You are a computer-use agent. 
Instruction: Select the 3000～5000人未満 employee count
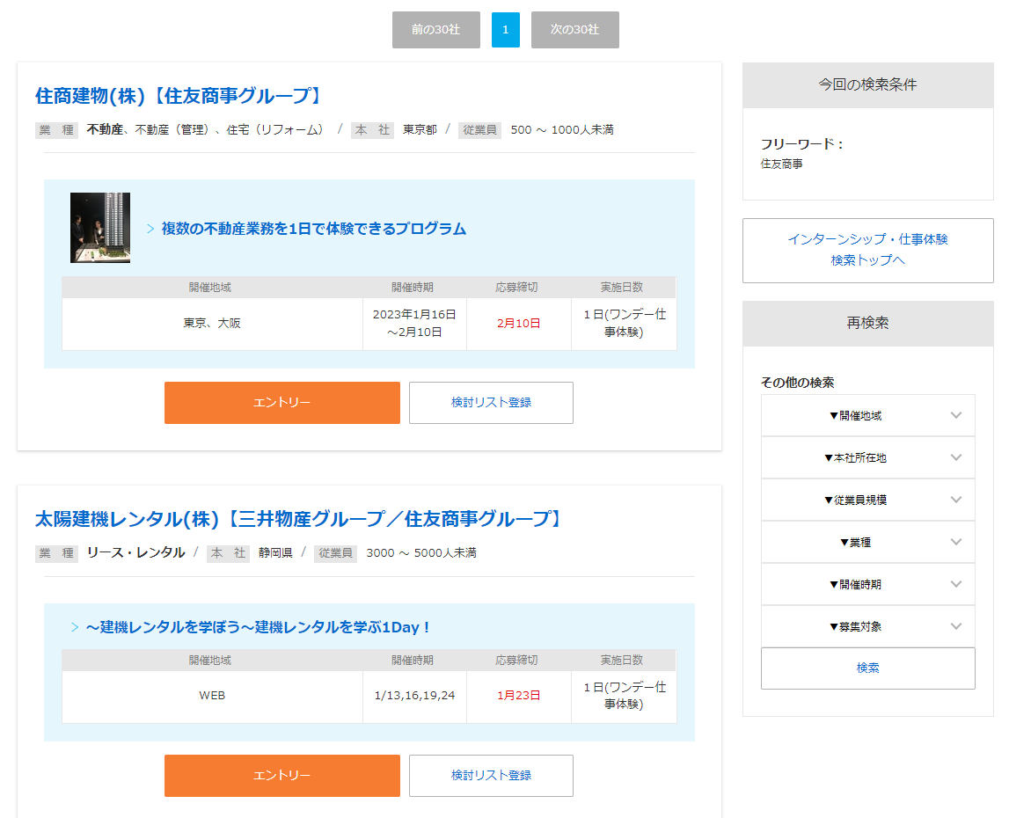421,553
